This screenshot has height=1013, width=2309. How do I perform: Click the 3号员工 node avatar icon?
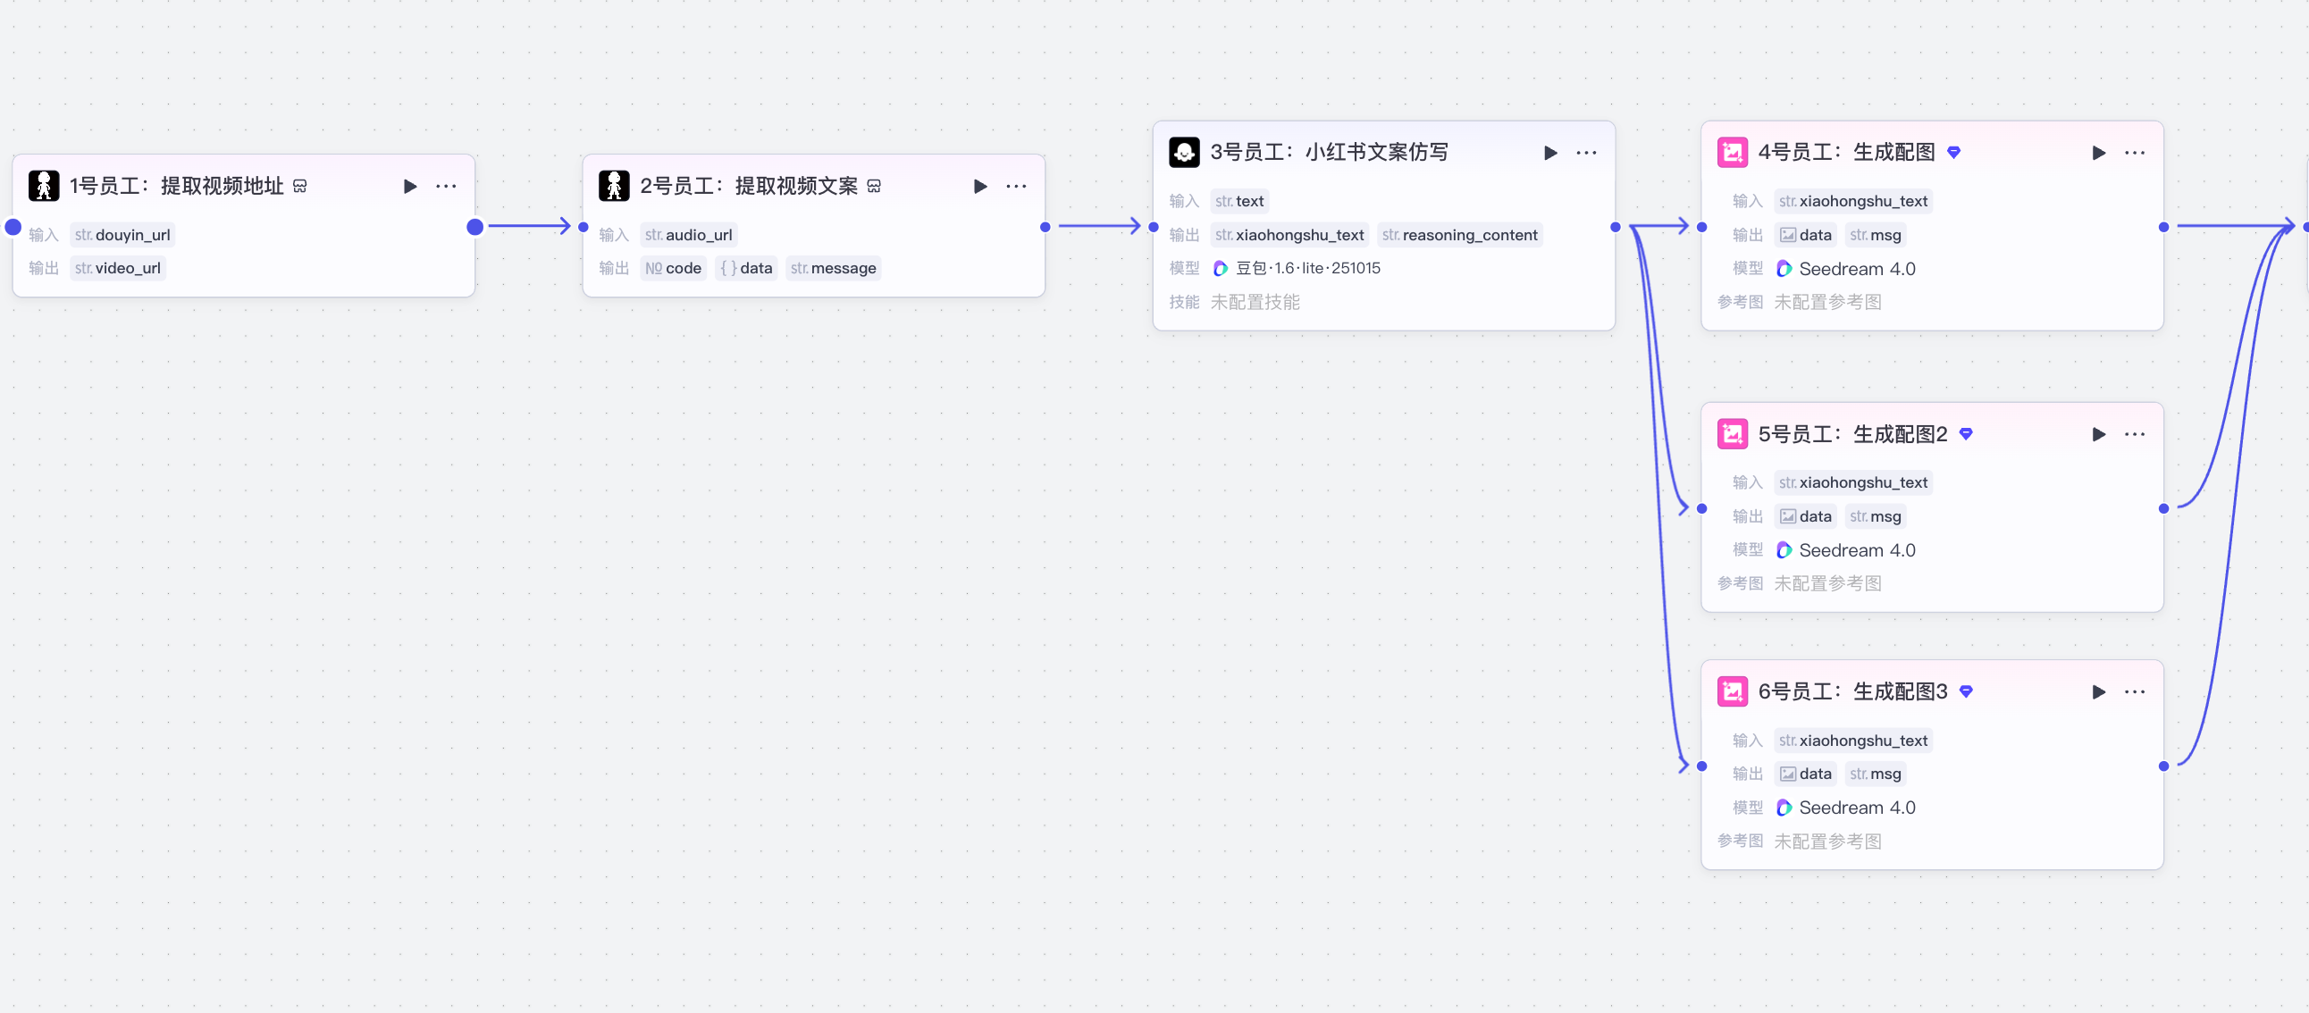[x=1183, y=153]
